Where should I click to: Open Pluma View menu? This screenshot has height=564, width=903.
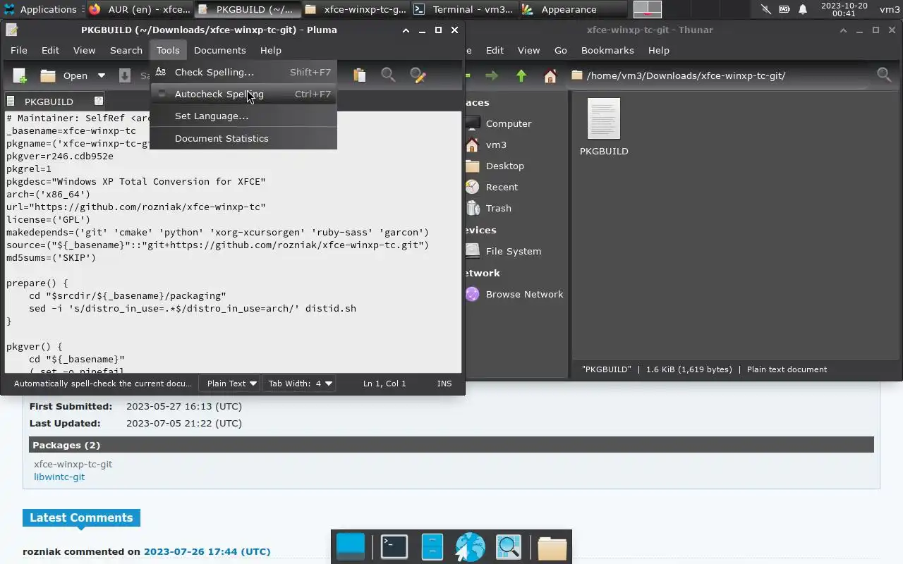coord(84,50)
